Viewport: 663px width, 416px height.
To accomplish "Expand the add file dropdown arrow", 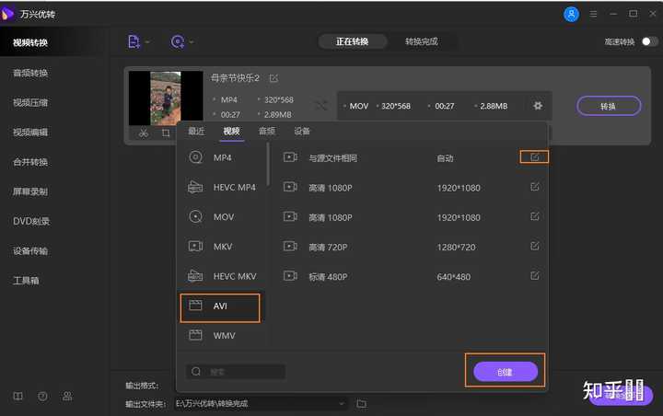I will tap(147, 41).
